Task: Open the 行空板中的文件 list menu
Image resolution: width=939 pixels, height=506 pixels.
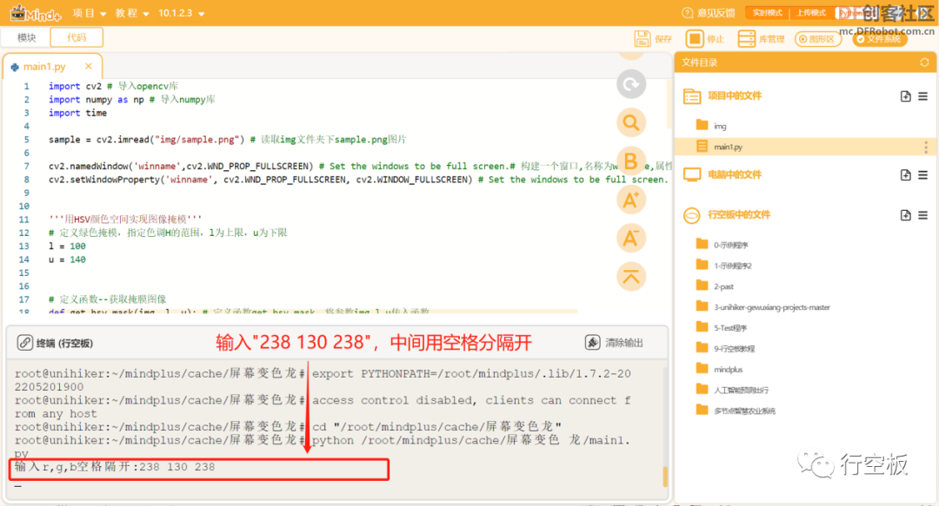Action: click(922, 214)
